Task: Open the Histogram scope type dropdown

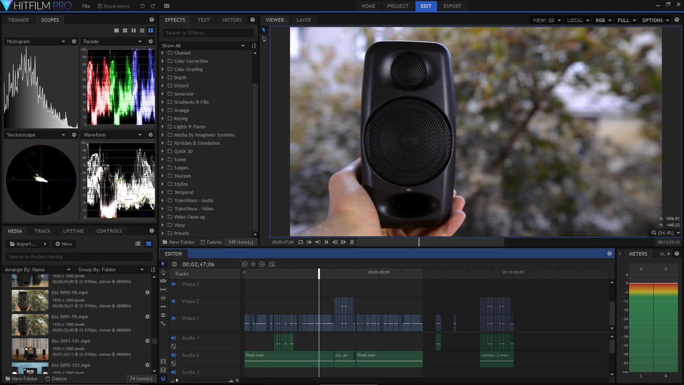Action: [x=36, y=41]
